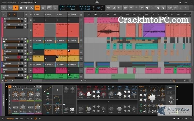Image resolution: width=194 pixels, height=121 pixels.
Task: Toggle the orange OVR overdub button
Action: (x=37, y=8)
